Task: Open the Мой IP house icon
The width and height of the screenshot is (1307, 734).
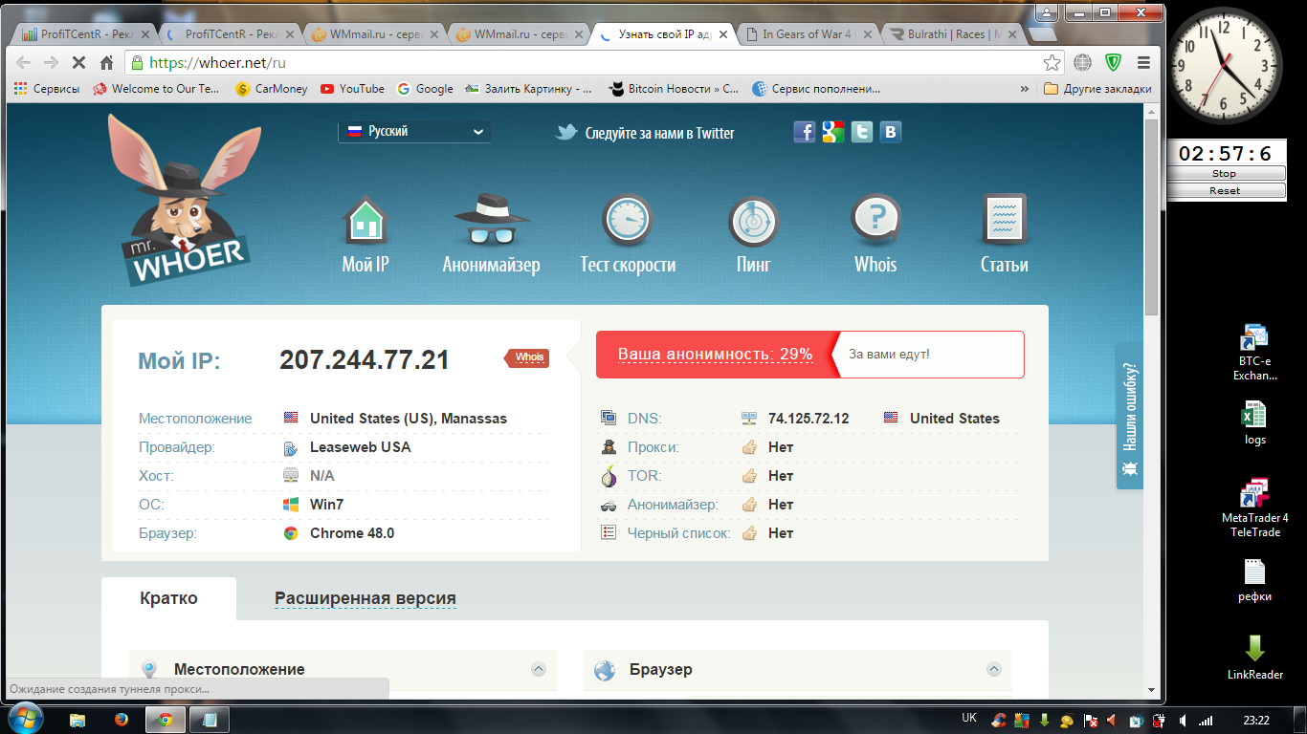Action: (x=366, y=220)
